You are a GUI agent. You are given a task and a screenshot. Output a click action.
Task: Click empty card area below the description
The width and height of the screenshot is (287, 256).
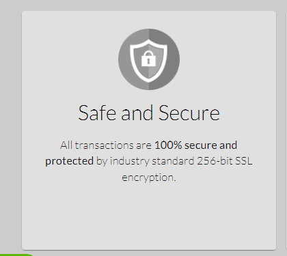click(149, 216)
